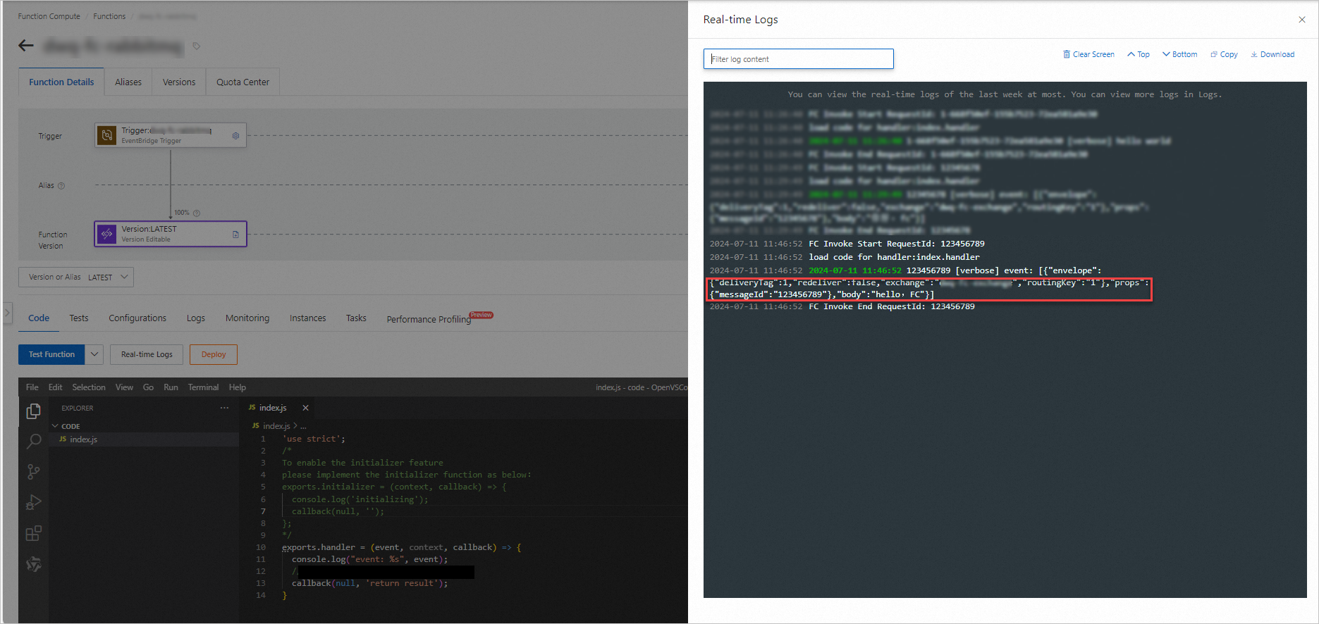Click Clear Screen in logs panel

[x=1088, y=54]
